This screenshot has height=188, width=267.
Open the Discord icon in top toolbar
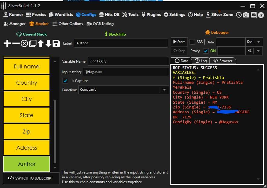253,15
